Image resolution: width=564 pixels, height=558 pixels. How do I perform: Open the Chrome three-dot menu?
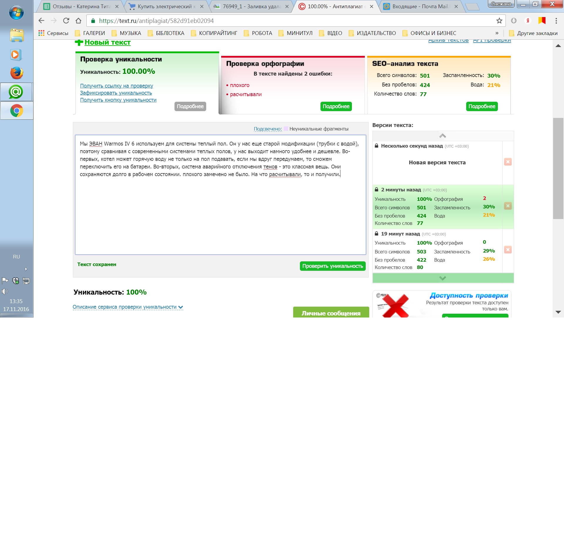click(556, 21)
